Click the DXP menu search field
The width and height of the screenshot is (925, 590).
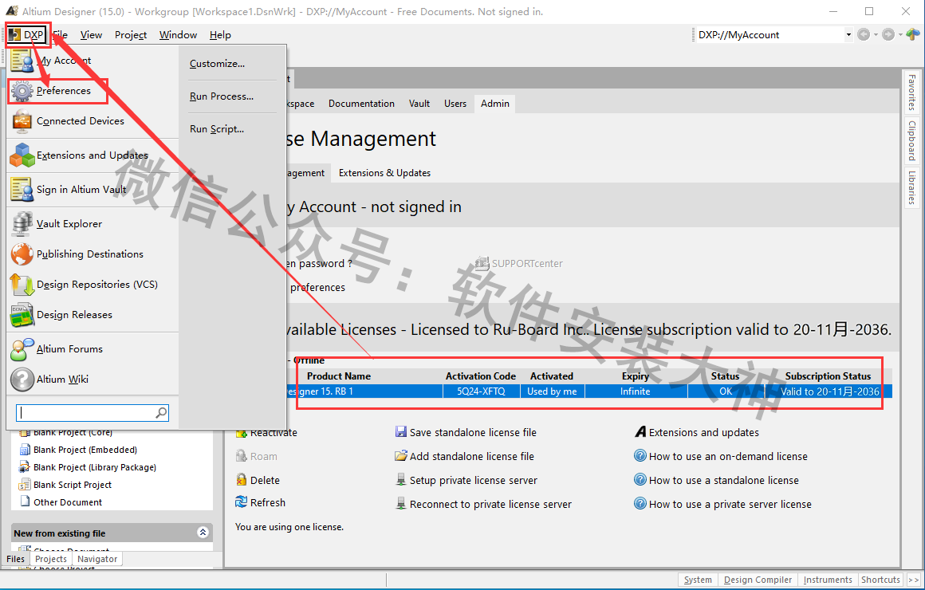[85, 412]
